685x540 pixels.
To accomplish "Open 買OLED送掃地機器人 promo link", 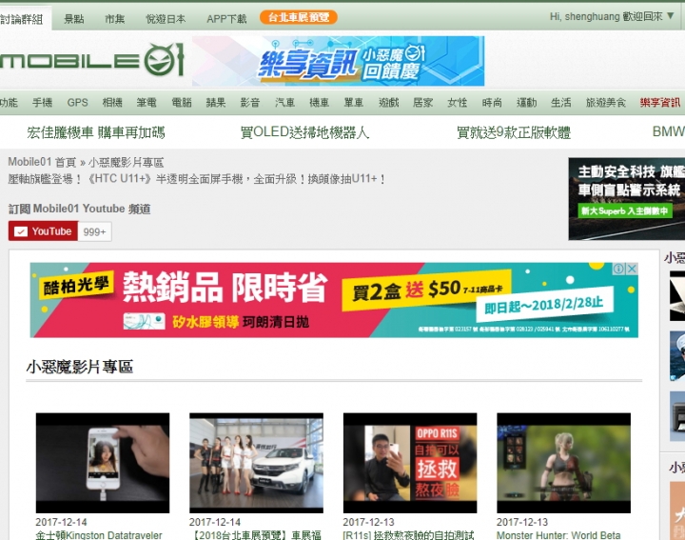I will (x=304, y=132).
